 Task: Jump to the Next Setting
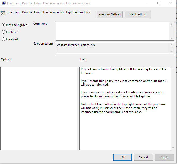138,14
